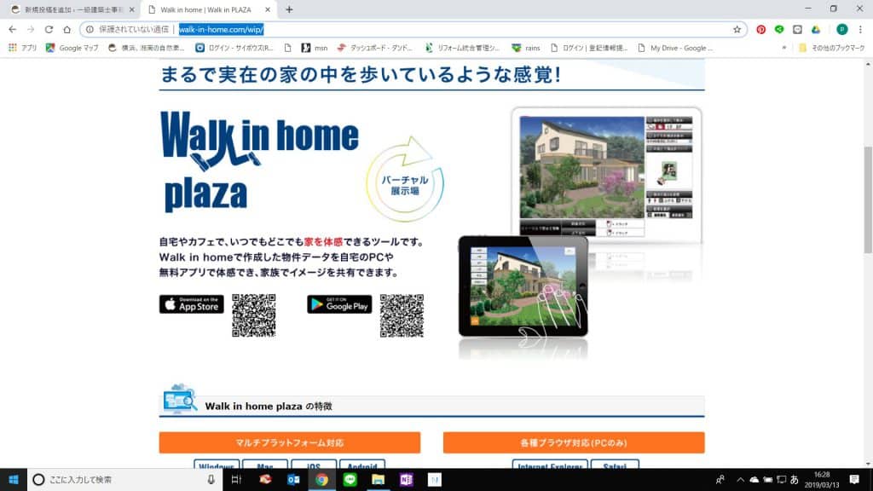Click the Pinterest save extension icon
This screenshot has height=491, width=873.
760,28
